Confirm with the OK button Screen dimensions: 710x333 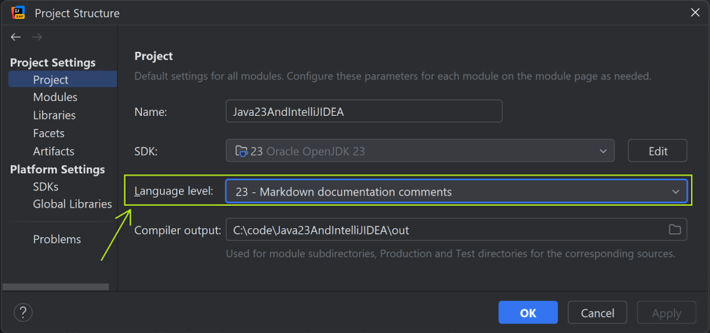click(x=528, y=313)
